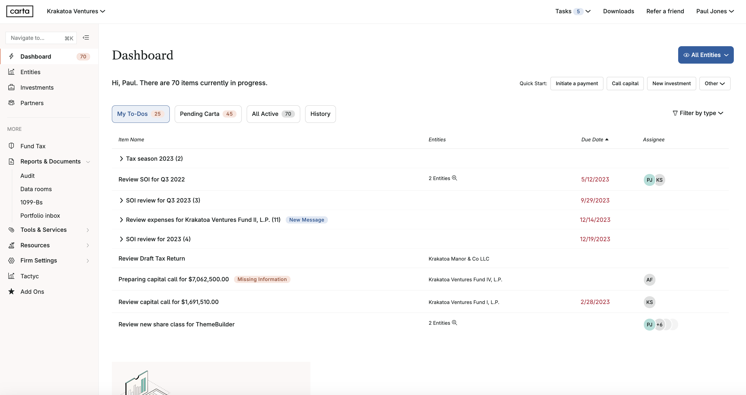The height and width of the screenshot is (395, 746).
Task: Focus the Navigate to search field
Action: pyautogui.click(x=41, y=38)
